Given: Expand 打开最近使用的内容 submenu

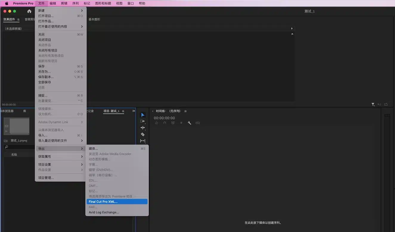Looking at the screenshot, I should [61, 26].
